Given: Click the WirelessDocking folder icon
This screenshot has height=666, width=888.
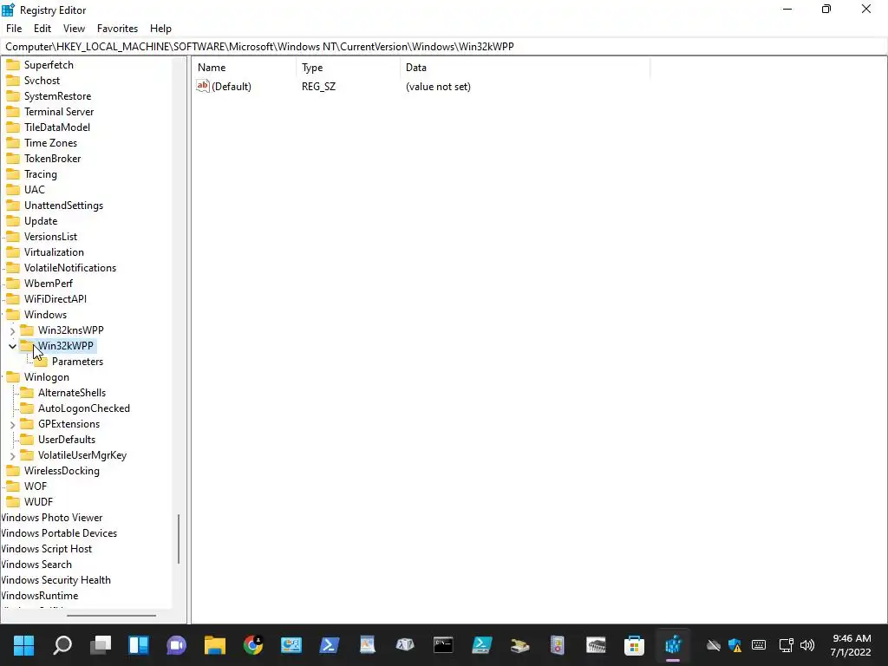Looking at the screenshot, I should [x=12, y=471].
